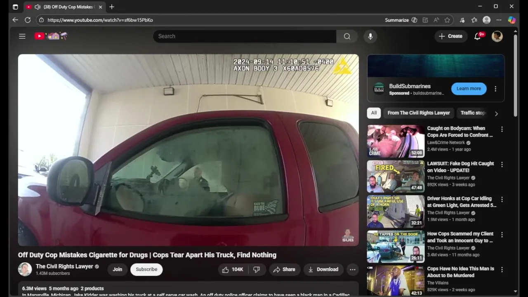Download this video
The image size is (528, 297).
coord(323,269)
